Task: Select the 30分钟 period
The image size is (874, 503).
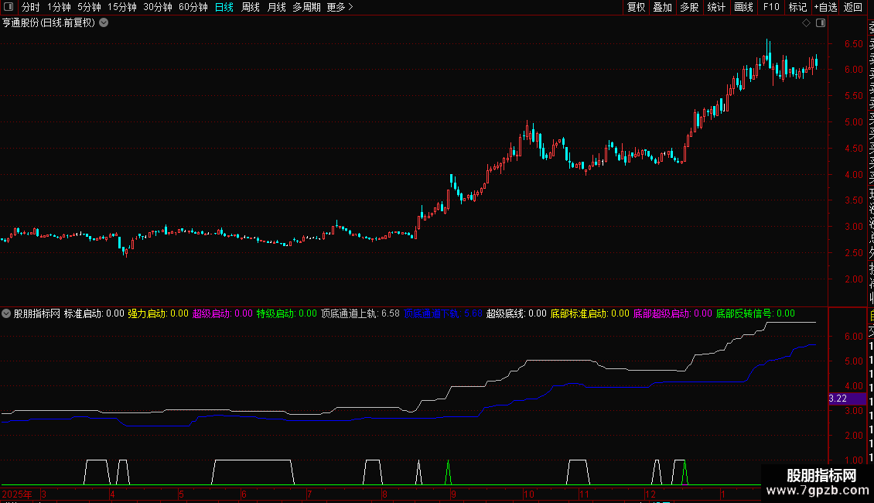Action: click(158, 7)
